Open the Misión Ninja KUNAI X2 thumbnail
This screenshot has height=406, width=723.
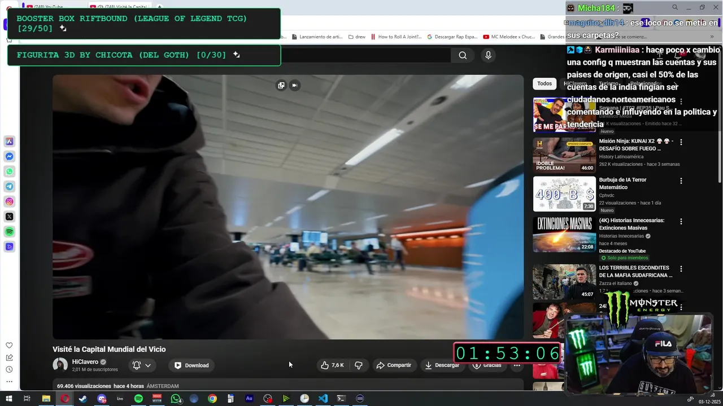pyautogui.click(x=564, y=155)
